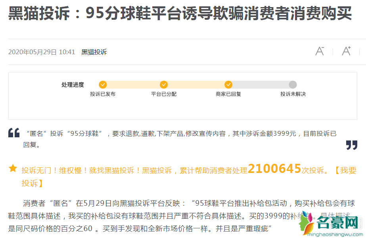The height and width of the screenshot is (239, 366).
Task: Click the 2020年05月29日 10:41 timestamp
Action: coord(42,52)
